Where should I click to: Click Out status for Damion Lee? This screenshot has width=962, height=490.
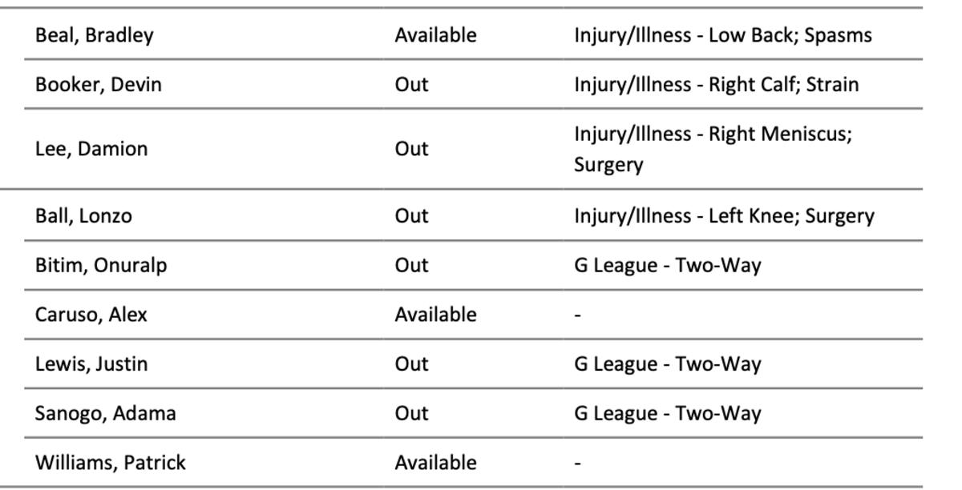coord(411,149)
